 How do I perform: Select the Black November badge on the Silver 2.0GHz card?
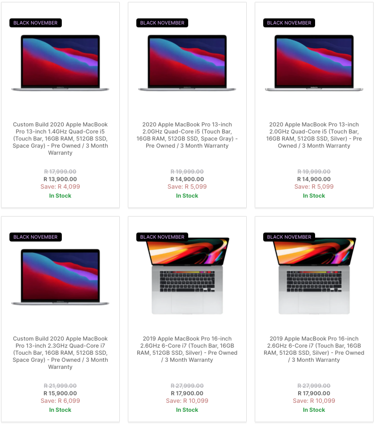289,23
